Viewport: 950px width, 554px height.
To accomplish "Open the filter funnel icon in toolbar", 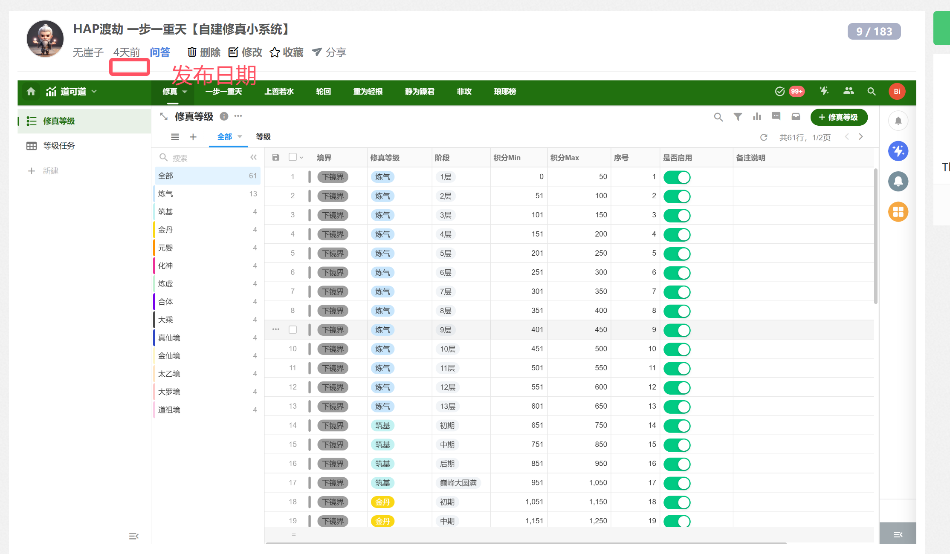I will [738, 117].
